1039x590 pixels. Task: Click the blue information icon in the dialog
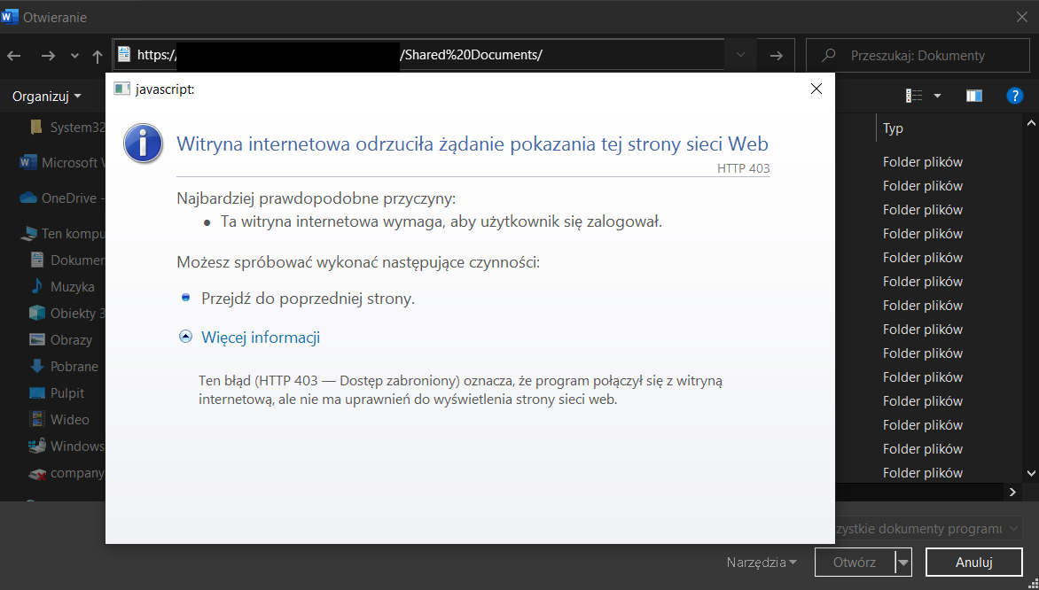pos(143,143)
